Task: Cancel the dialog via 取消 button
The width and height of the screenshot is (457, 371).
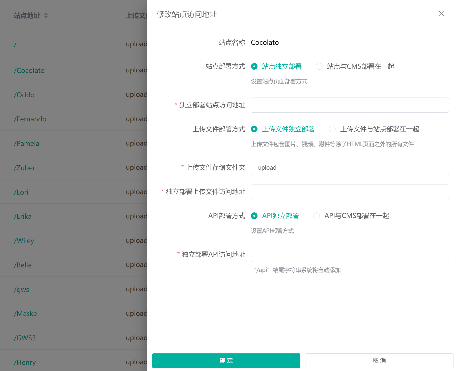Action: point(379,360)
